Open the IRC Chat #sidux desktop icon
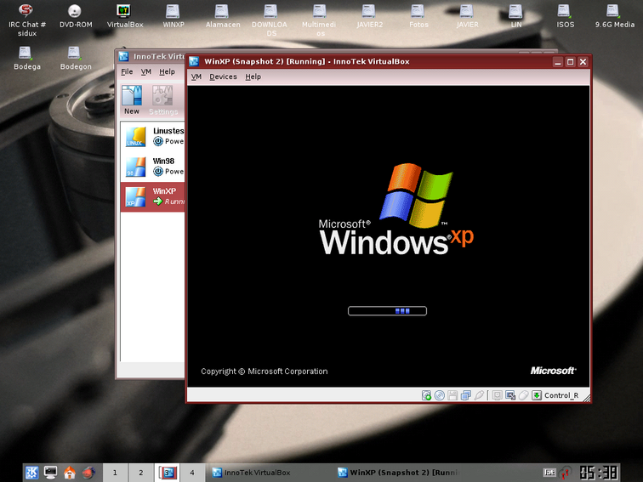The width and height of the screenshot is (643, 482). (26, 20)
